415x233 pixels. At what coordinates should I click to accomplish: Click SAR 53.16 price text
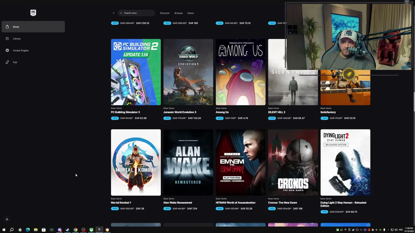pyautogui.click(x=350, y=118)
